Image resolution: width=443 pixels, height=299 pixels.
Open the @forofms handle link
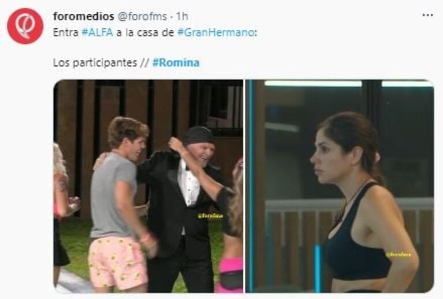pos(142,16)
